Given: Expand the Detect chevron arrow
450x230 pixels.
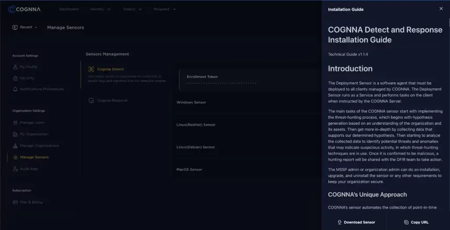Looking at the screenshot, I should pyautogui.click(x=140, y=9).
